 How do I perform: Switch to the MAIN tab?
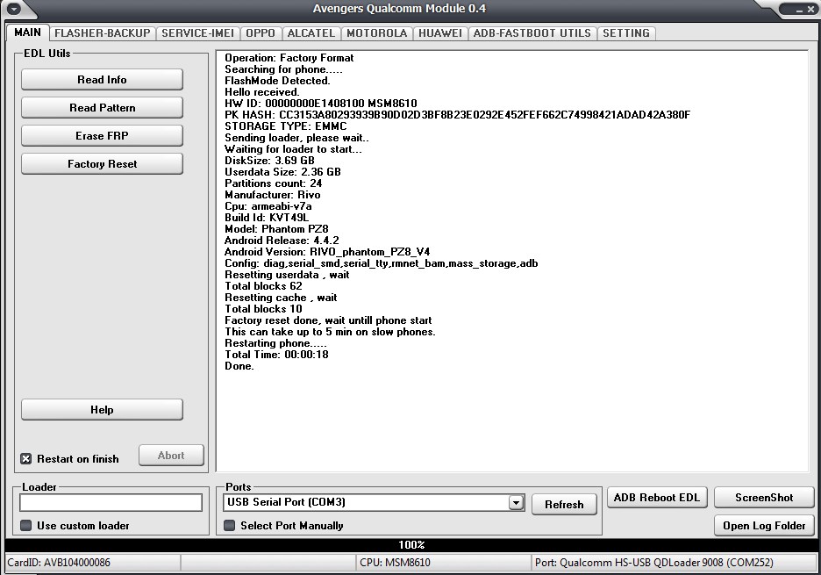coord(27,32)
